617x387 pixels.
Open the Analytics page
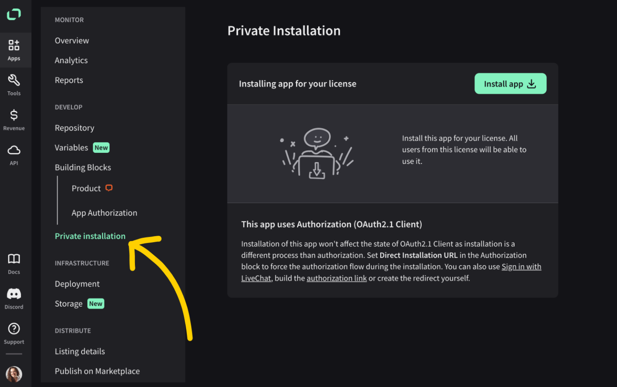[71, 60]
